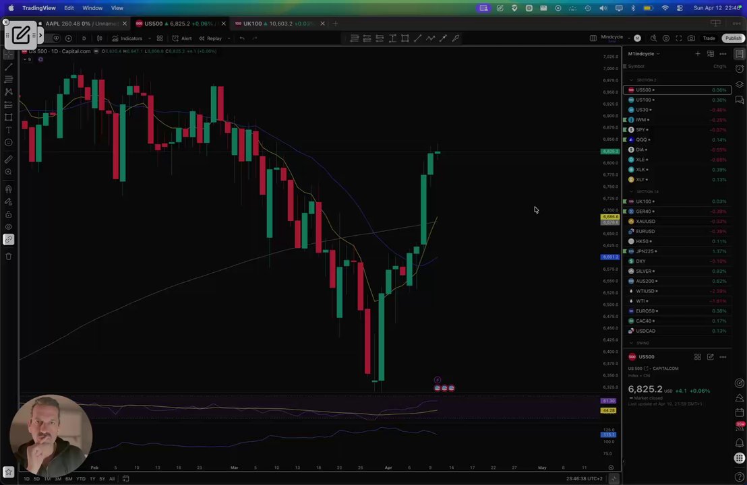Open macOS Wi-Fi menu bar icon
Viewport: 747px width, 485px height.
665,8
